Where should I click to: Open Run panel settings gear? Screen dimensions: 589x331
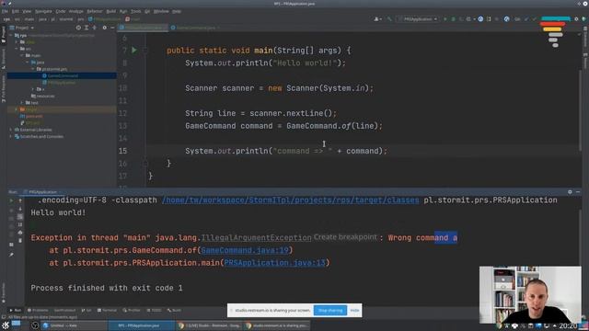coord(570,192)
